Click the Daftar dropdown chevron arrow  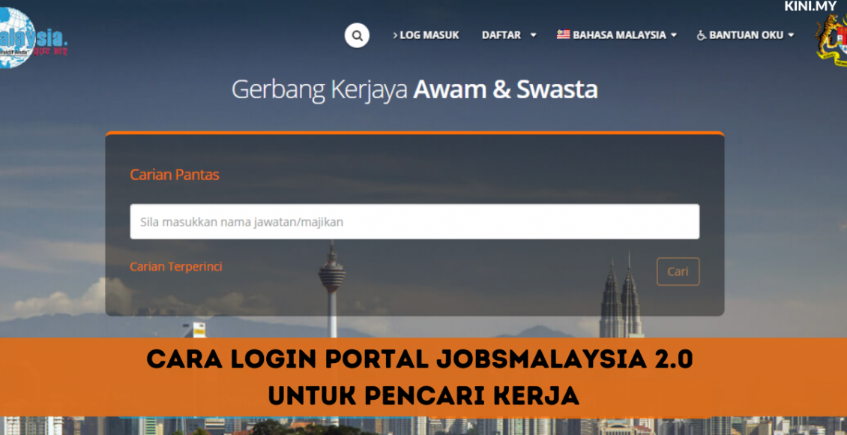point(532,34)
